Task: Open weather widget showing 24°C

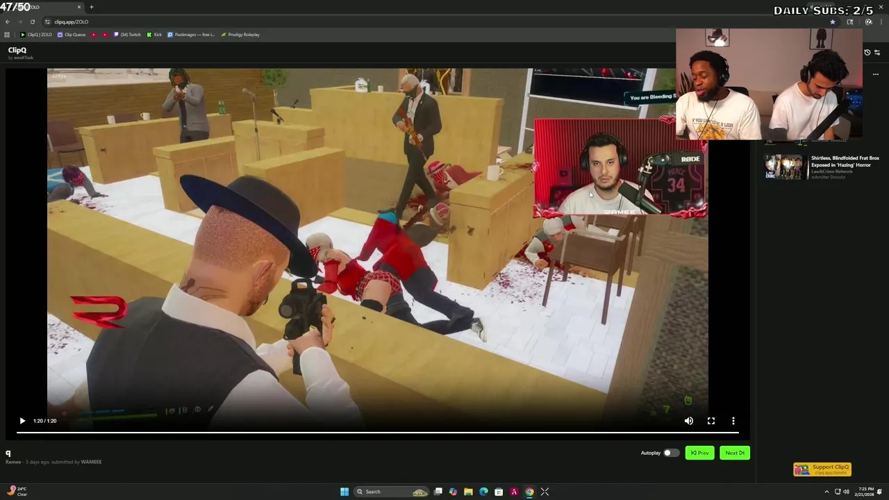Action: click(16, 492)
